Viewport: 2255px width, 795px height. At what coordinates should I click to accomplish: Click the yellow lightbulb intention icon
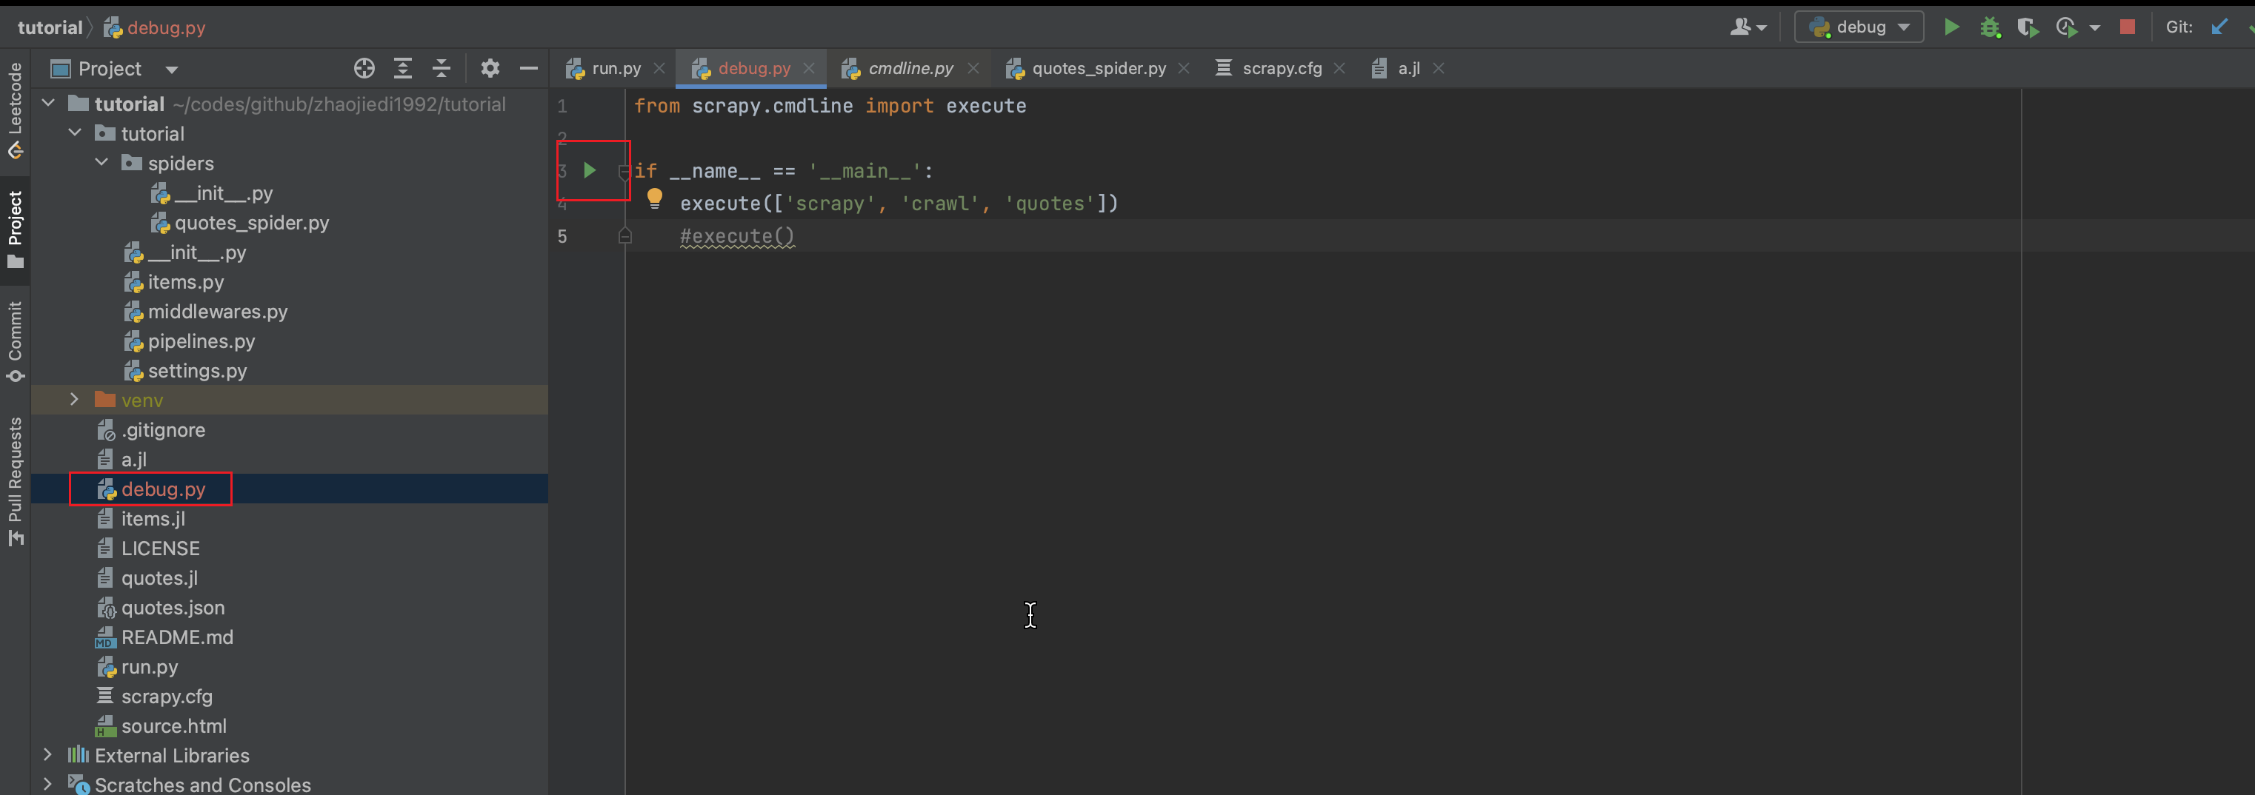655,198
